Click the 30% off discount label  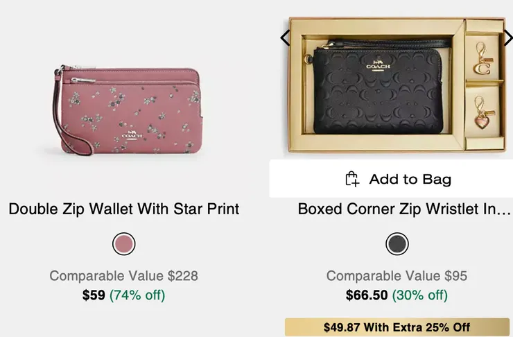click(x=420, y=295)
